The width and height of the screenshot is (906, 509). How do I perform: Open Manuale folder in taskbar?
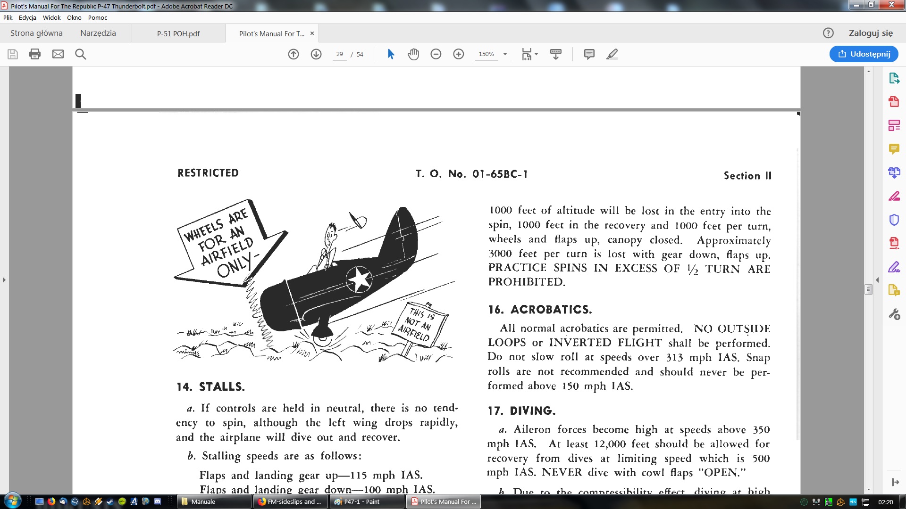(x=214, y=501)
